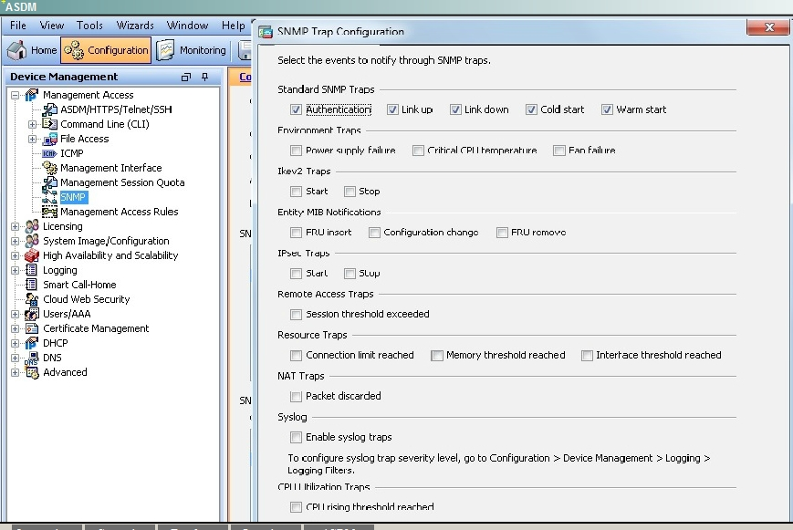793x530 pixels.
Task: Enable Session threshold exceeded trap
Action: pos(296,315)
